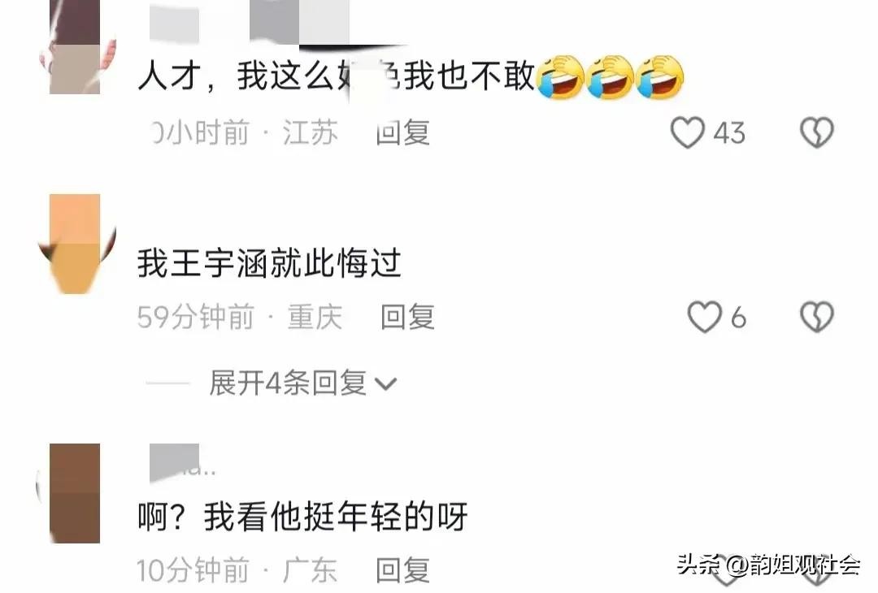Open the first commenter's avatar
878x593 pixels.
(77, 47)
